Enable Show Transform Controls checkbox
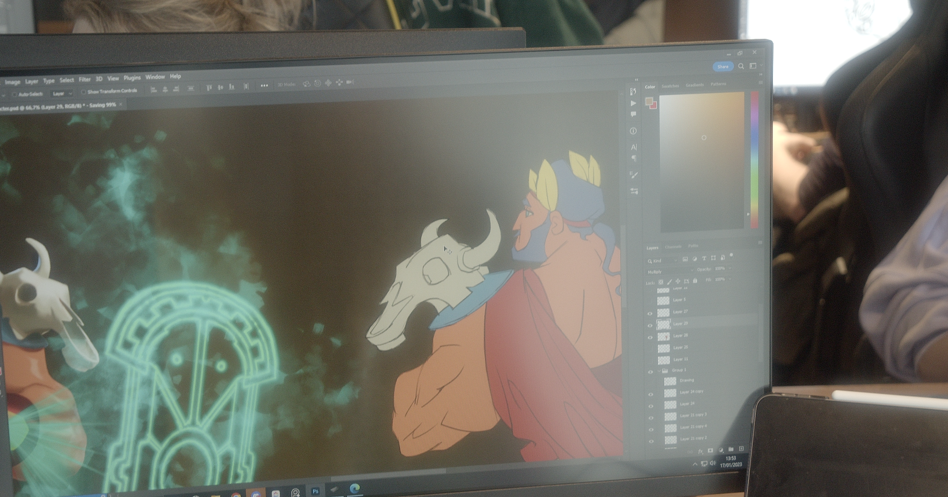Screen dimensions: 948x497 tap(83, 92)
